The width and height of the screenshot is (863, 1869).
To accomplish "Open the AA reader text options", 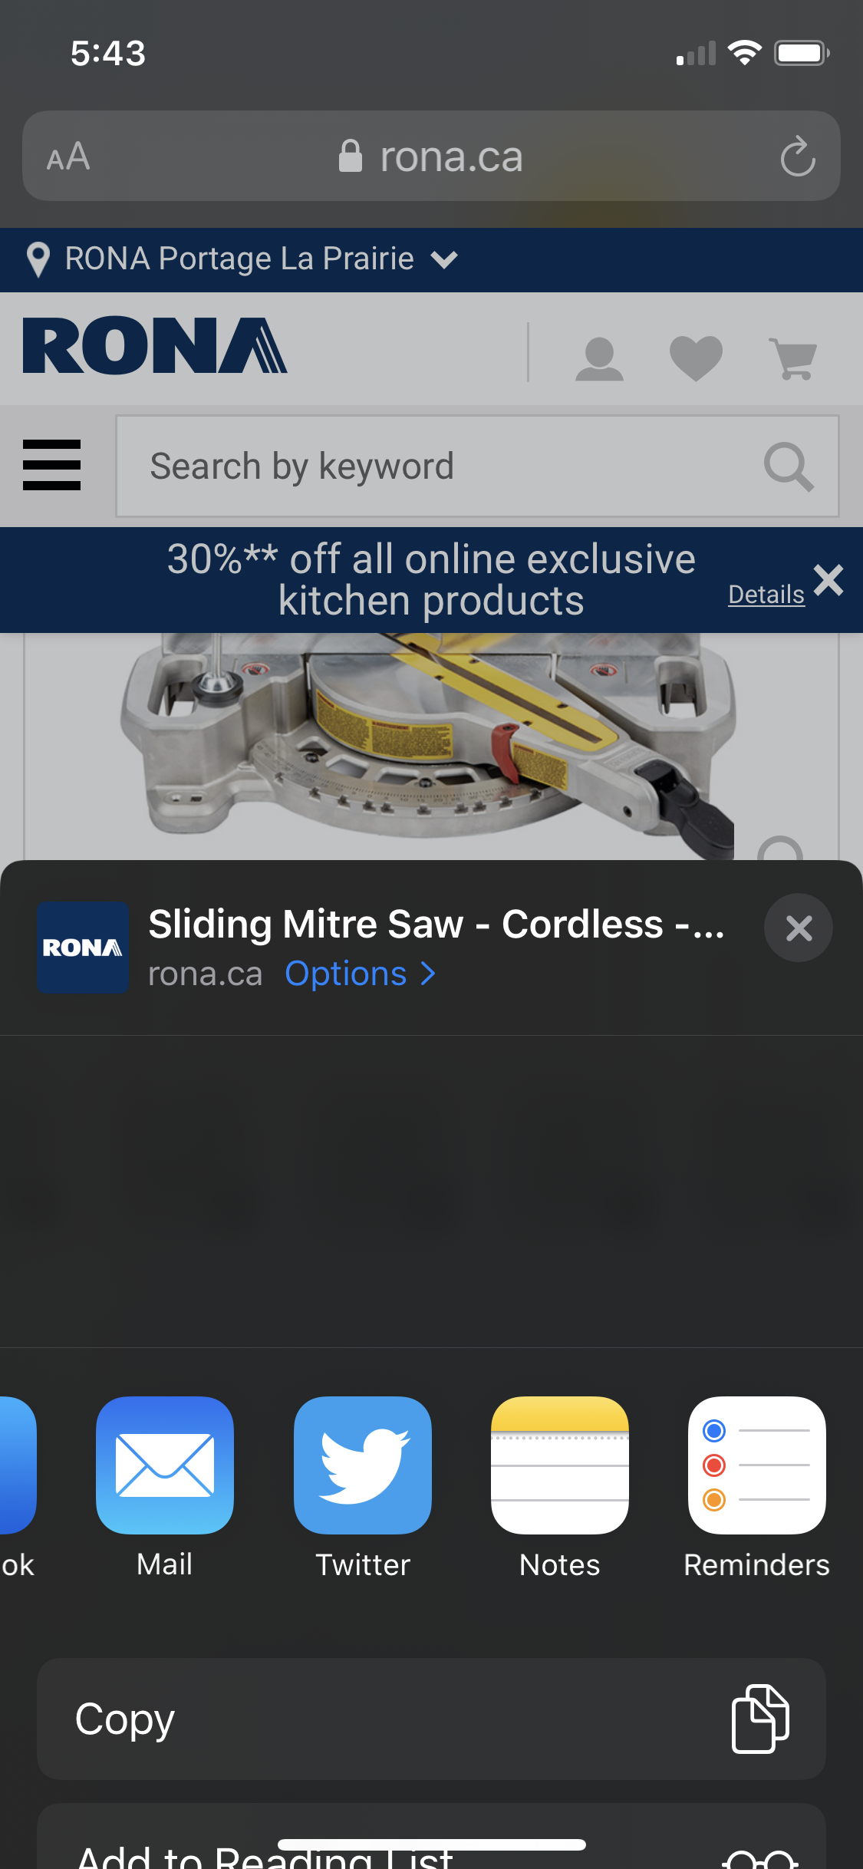I will pyautogui.click(x=68, y=157).
